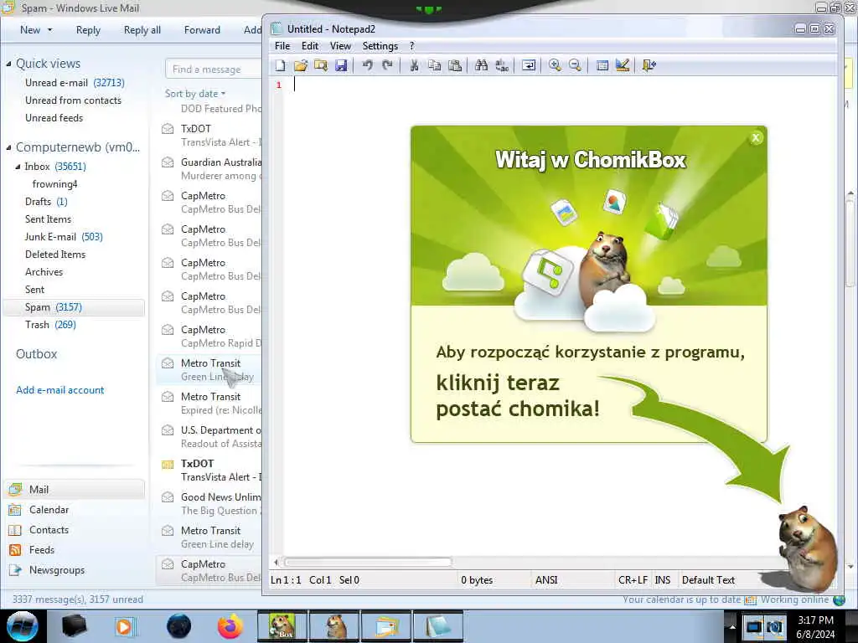Open the ? help menu in Notepad2

coord(412,46)
